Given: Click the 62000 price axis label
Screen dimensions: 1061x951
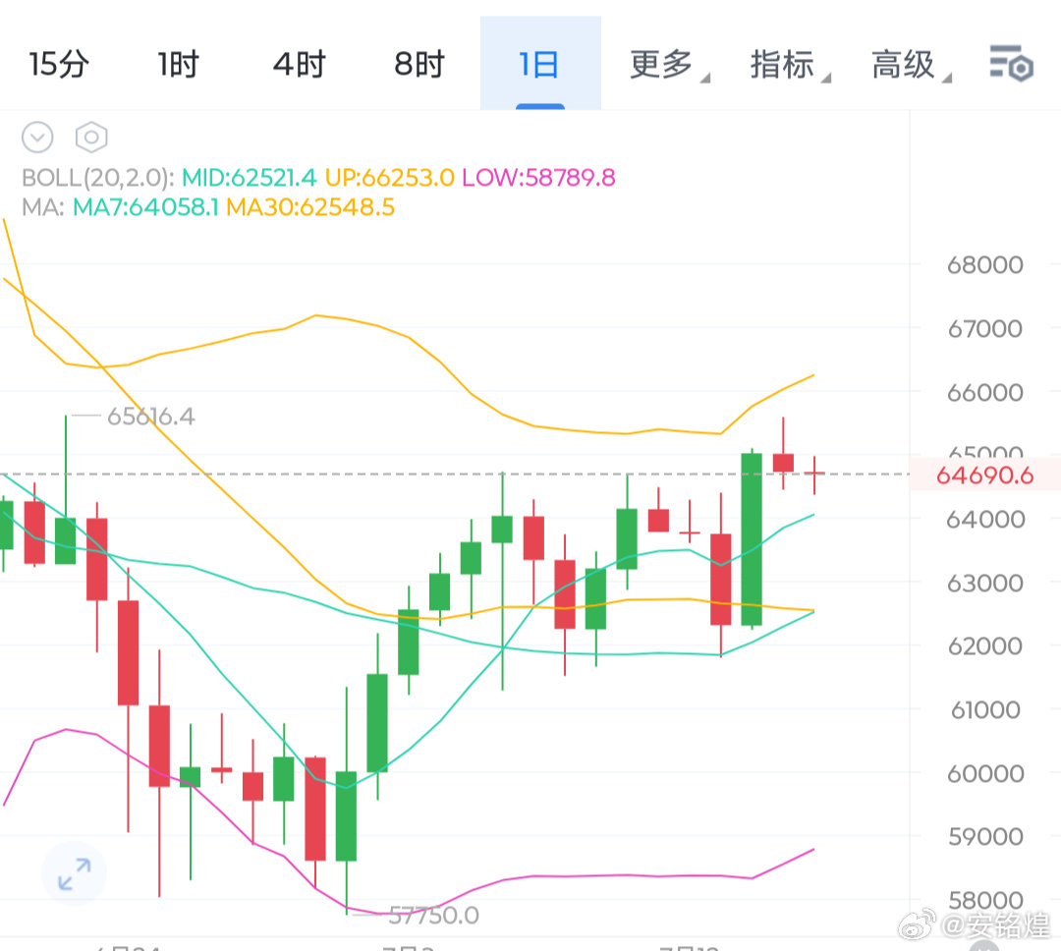Looking at the screenshot, I should click(984, 645).
